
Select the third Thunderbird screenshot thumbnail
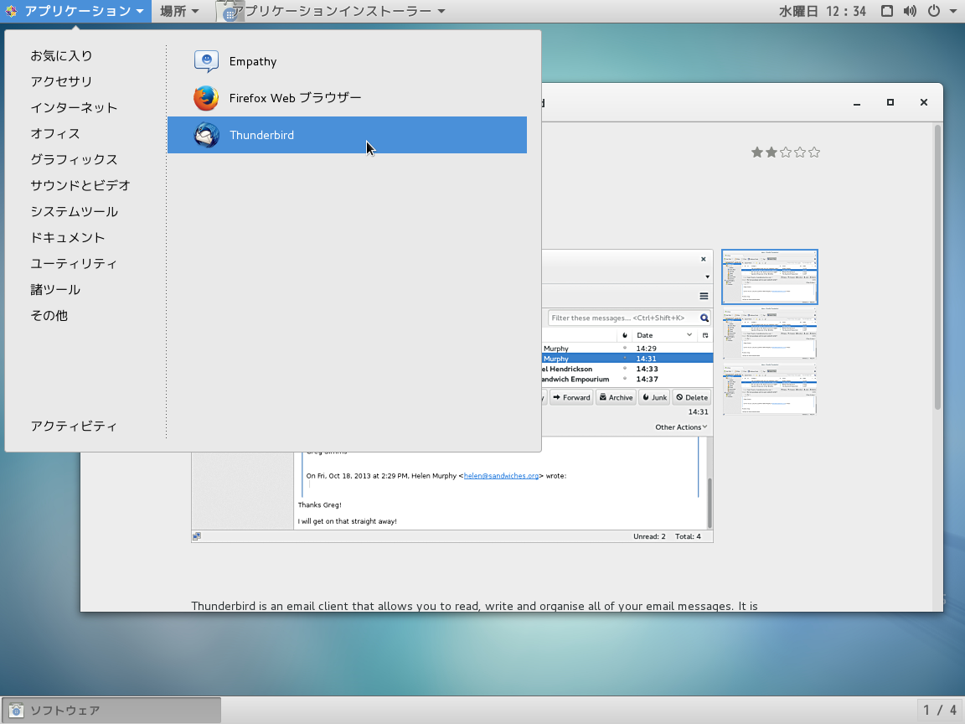pyautogui.click(x=770, y=389)
